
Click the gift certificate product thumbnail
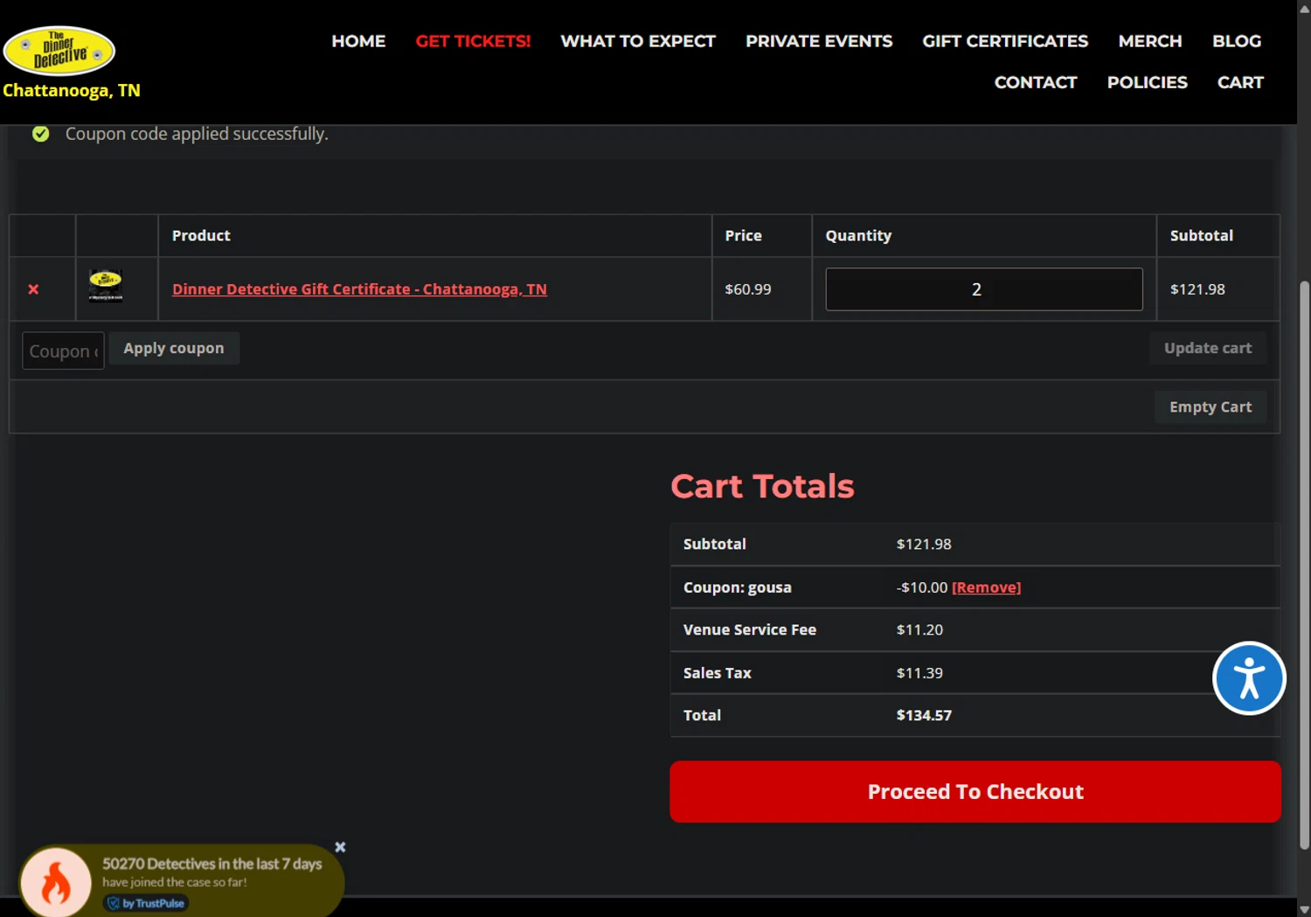click(106, 286)
